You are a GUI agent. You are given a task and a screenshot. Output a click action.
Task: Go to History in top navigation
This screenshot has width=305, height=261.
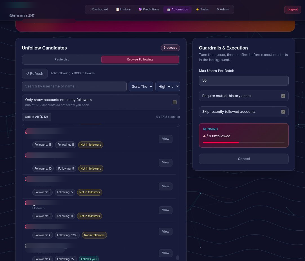123,9
